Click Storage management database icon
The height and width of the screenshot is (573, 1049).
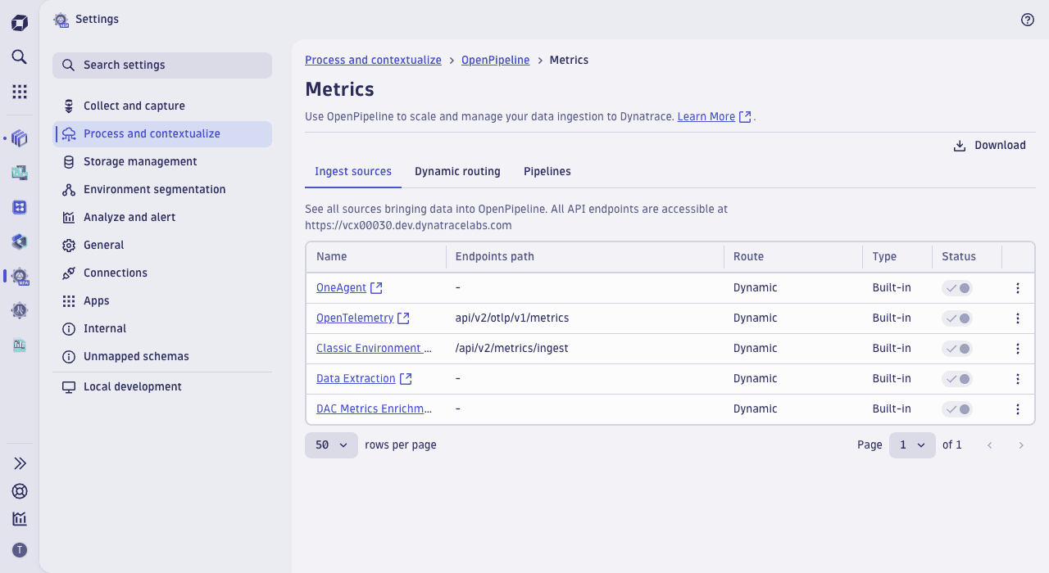point(69,161)
